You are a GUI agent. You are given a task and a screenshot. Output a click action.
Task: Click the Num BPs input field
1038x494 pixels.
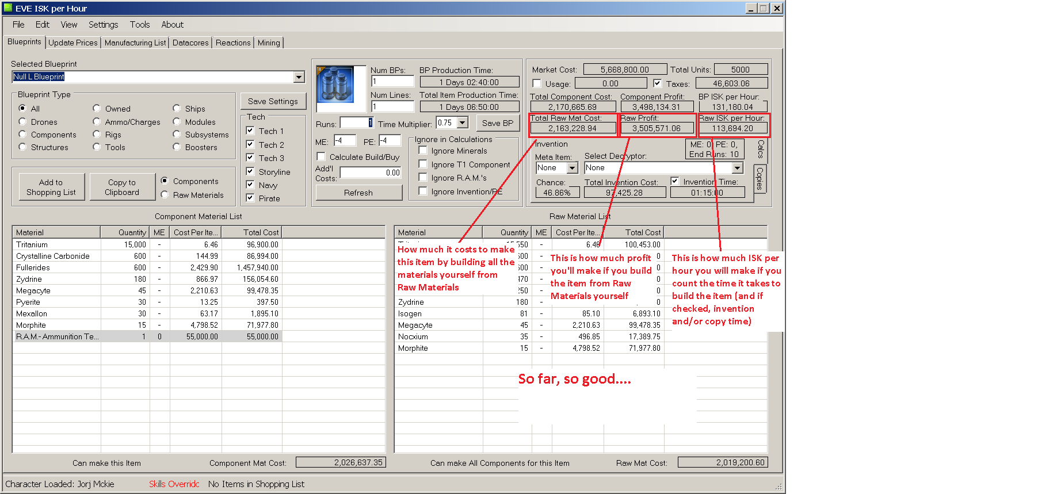392,82
